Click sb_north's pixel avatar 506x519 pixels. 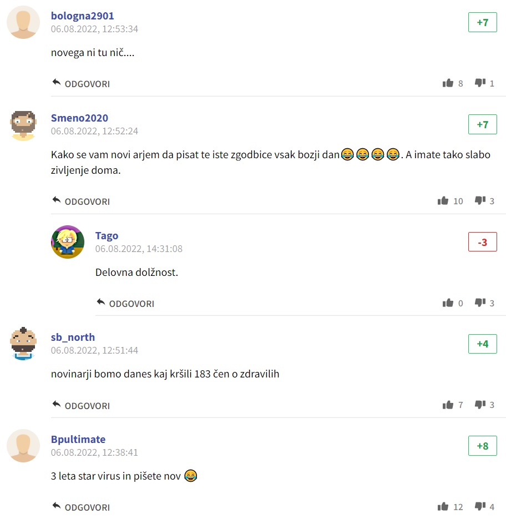[x=23, y=344]
